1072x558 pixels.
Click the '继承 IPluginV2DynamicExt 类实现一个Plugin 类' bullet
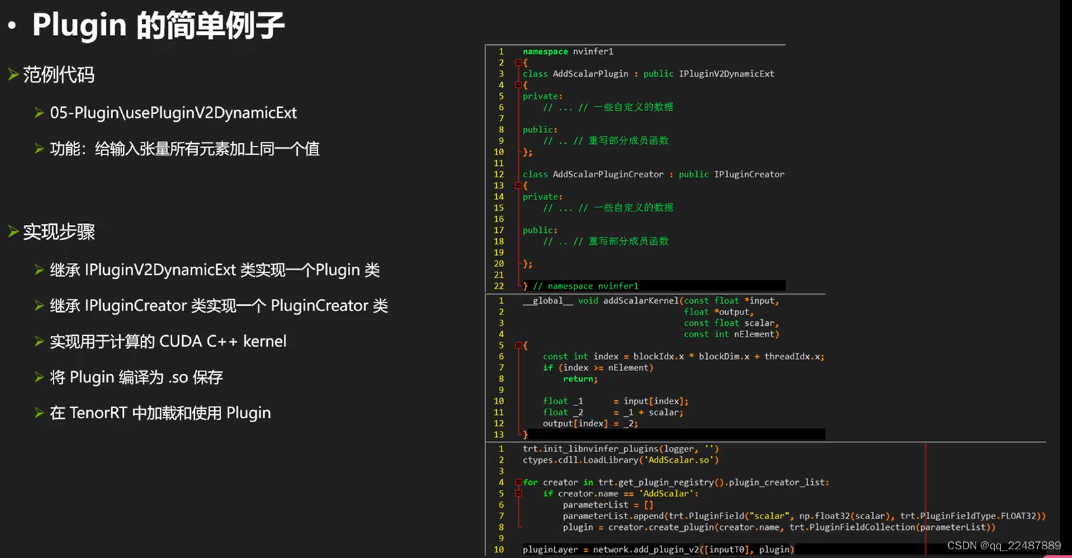pyautogui.click(x=215, y=270)
